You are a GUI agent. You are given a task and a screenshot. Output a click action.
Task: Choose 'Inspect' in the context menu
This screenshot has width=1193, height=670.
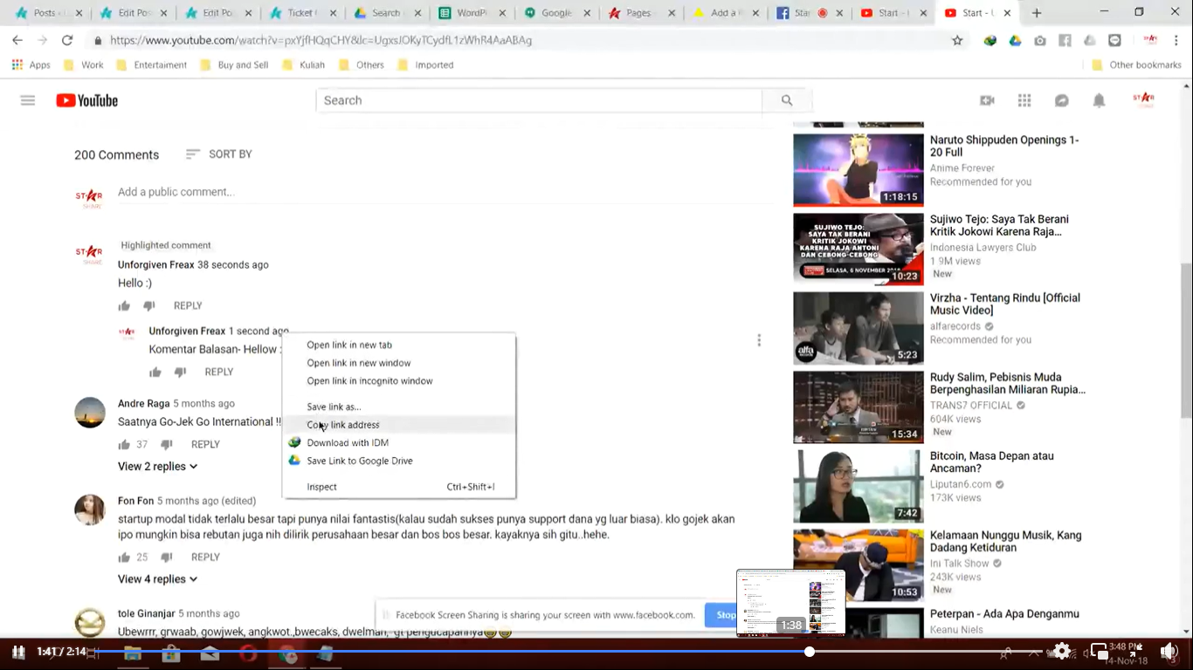(x=399, y=487)
